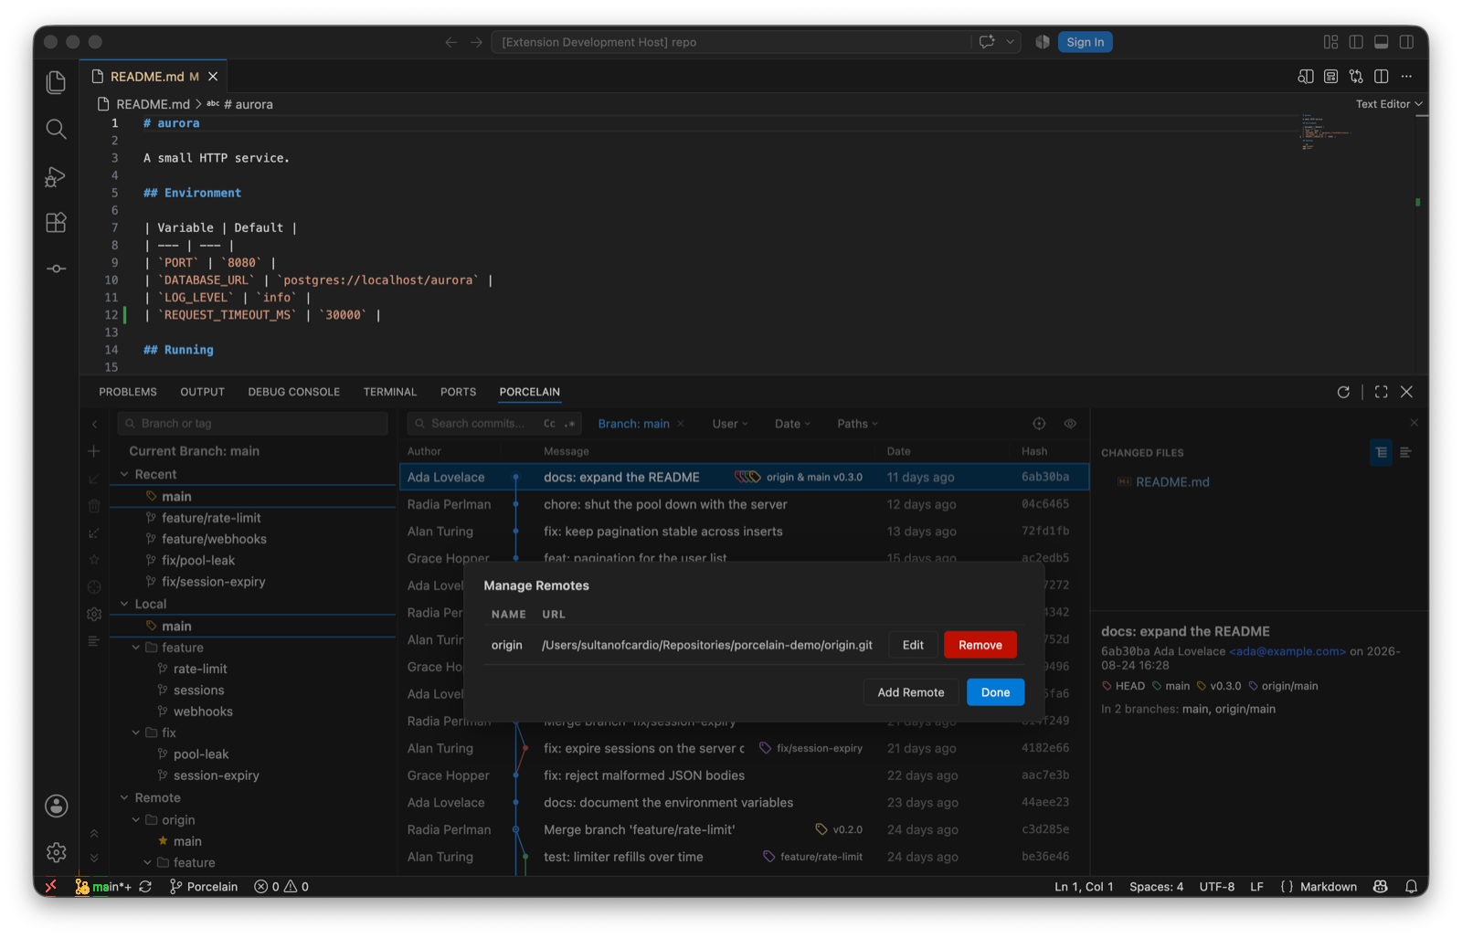The image size is (1462, 938).
Task: Open the Extensions view
Action: click(56, 223)
